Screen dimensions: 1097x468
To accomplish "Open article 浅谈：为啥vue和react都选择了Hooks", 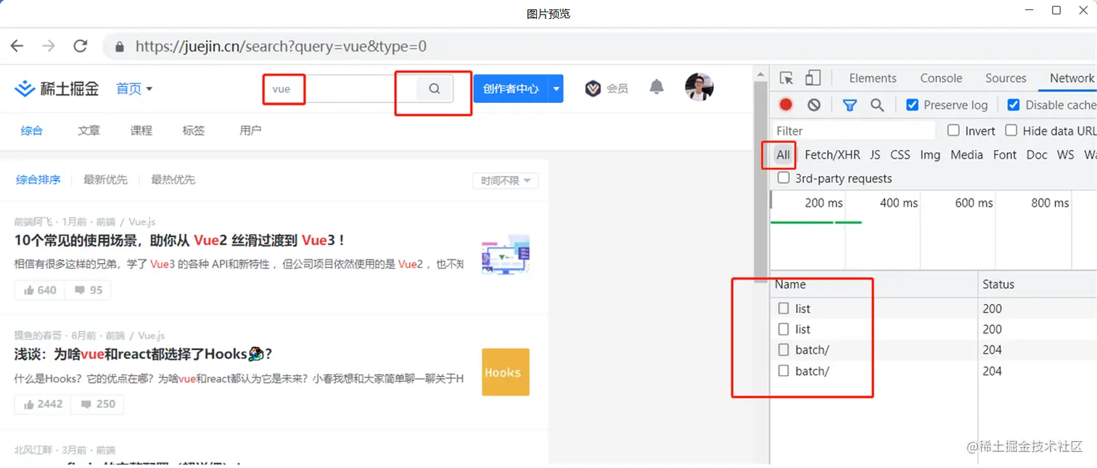I will click(x=144, y=354).
